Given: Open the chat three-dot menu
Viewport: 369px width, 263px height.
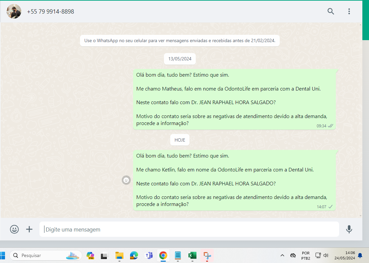Looking at the screenshot, I should tap(349, 11).
